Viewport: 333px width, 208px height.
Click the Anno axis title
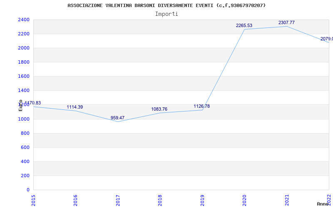(323, 204)
